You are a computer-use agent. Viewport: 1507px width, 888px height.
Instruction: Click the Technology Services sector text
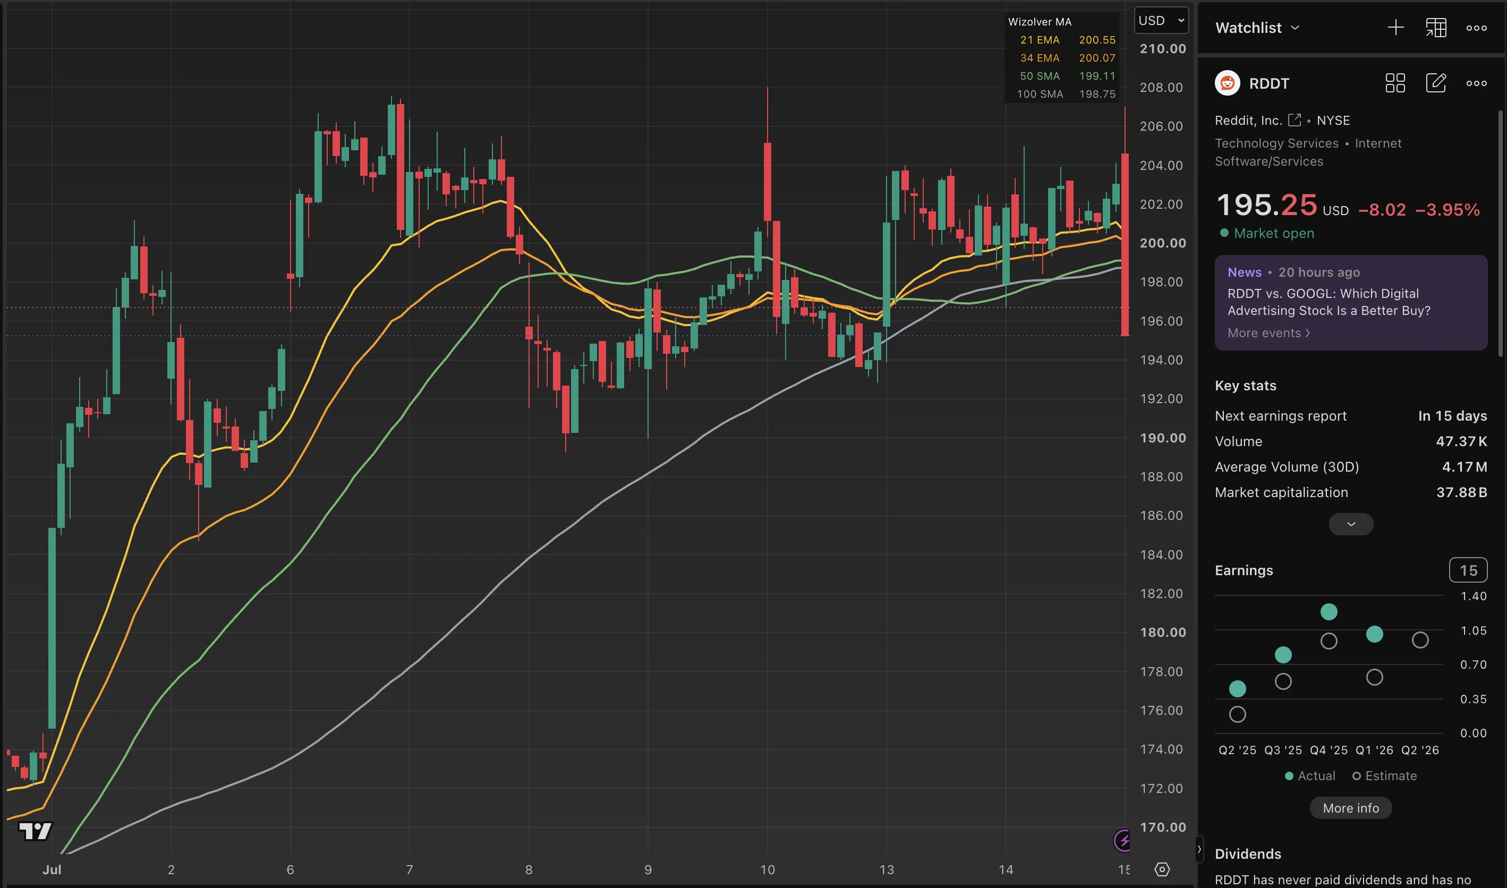click(1276, 143)
